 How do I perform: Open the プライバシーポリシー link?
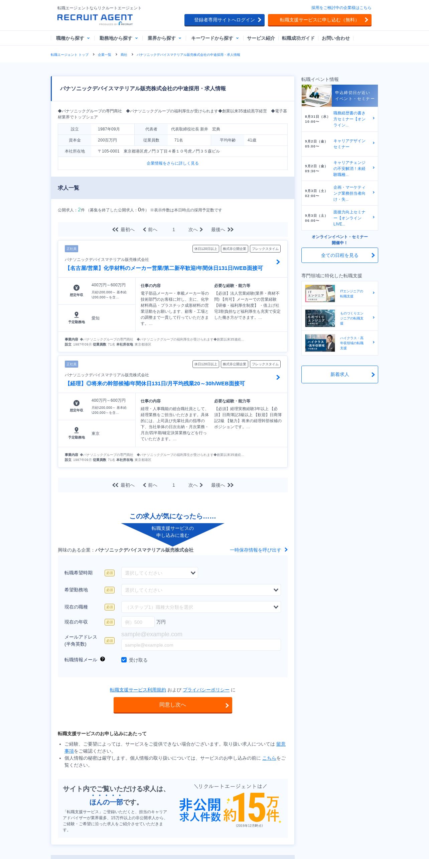(206, 690)
